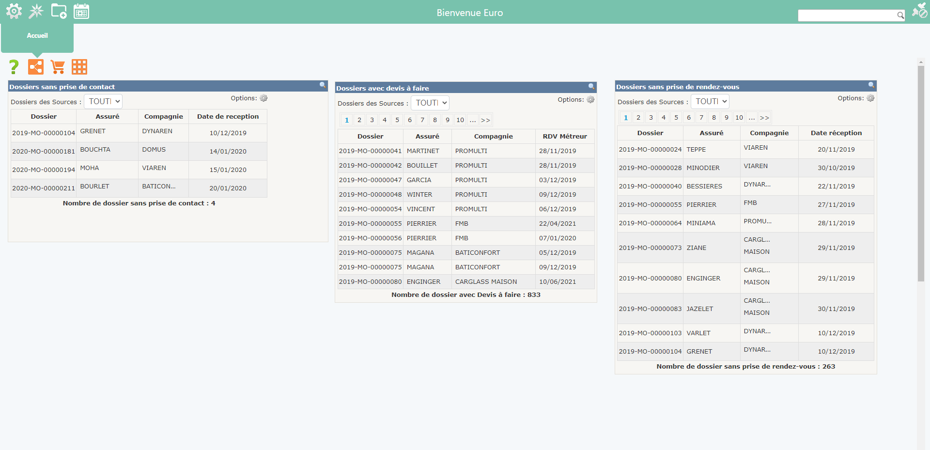The height and width of the screenshot is (450, 930).
Task: Expand Sources dropdown in 'devis à faire' panel
Action: 430,103
